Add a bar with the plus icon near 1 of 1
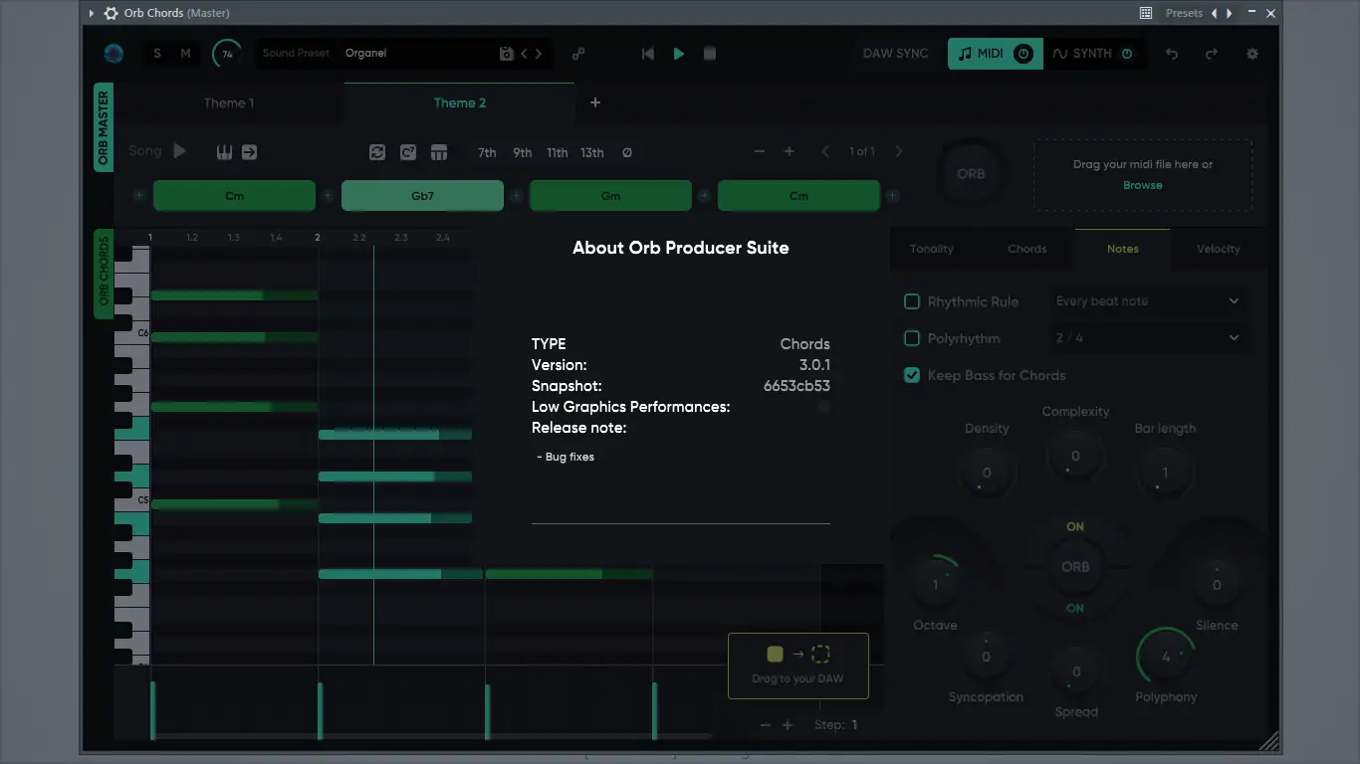1360x764 pixels. 790,151
